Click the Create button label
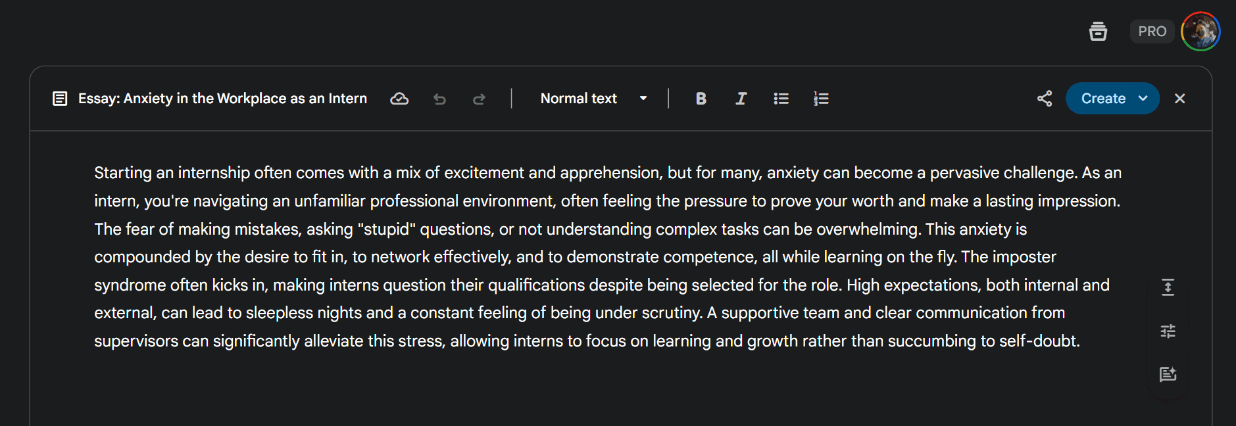 [x=1103, y=99]
